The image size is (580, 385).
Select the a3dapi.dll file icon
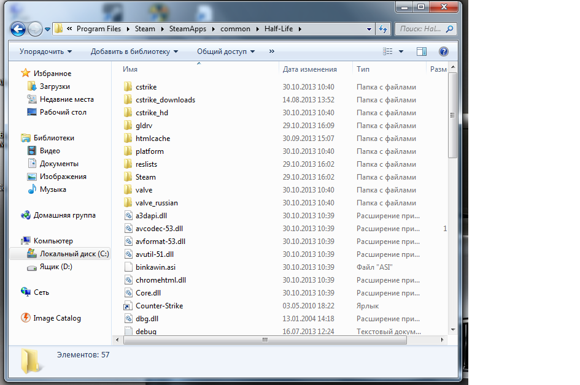(x=128, y=216)
